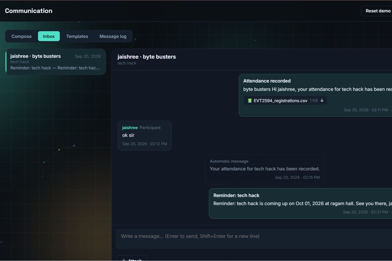Download EVT2594_registrations.csv via the arrow icon
The width and height of the screenshot is (392, 261).
[322, 101]
